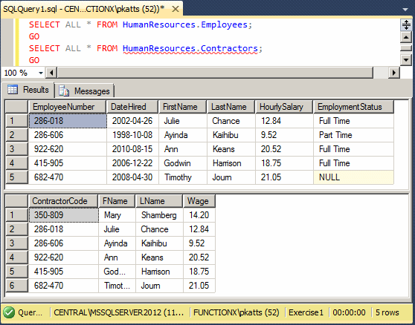415x325 pixels.
Task: Click the editor scroll up arrow
Action: tap(406, 37)
